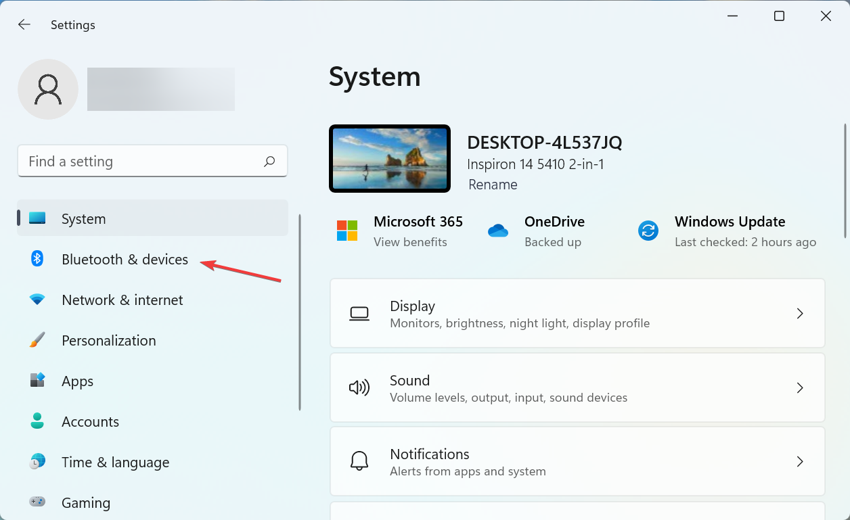Minimize the Settings window

pyautogui.click(x=732, y=16)
